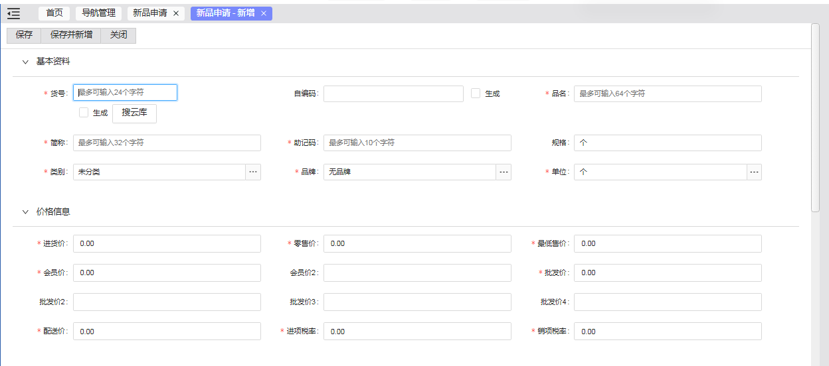Screen dimensions: 829x366
Task: Click the 搜云库 button
Action: pos(134,113)
